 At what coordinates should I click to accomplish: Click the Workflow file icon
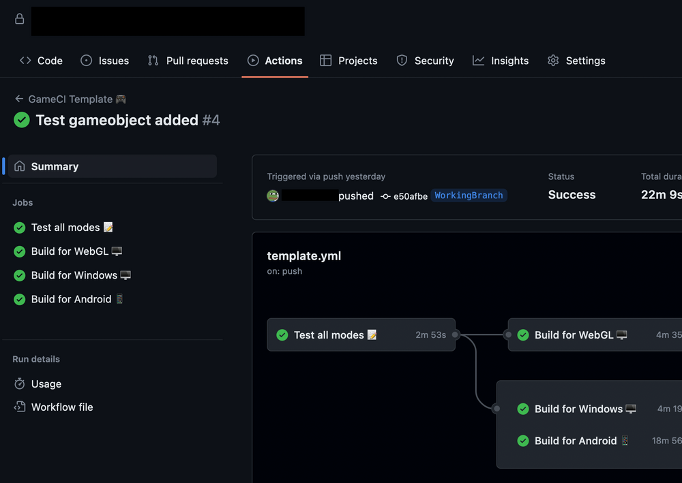pos(20,407)
